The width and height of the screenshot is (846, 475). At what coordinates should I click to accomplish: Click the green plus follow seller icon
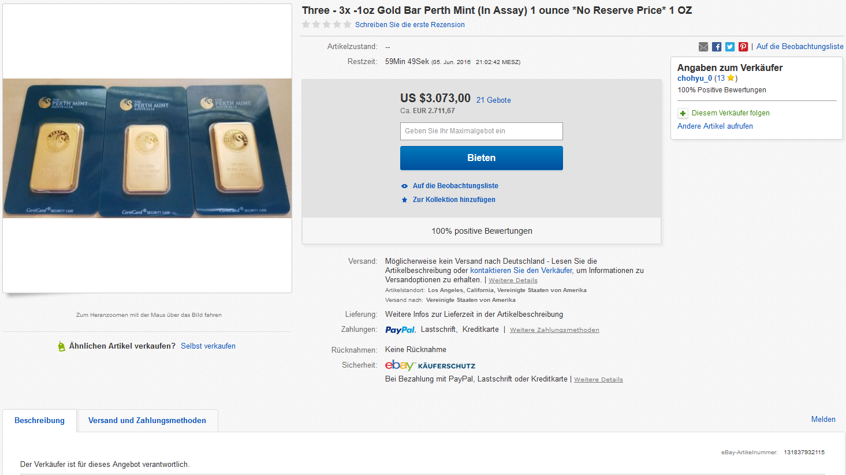[683, 113]
